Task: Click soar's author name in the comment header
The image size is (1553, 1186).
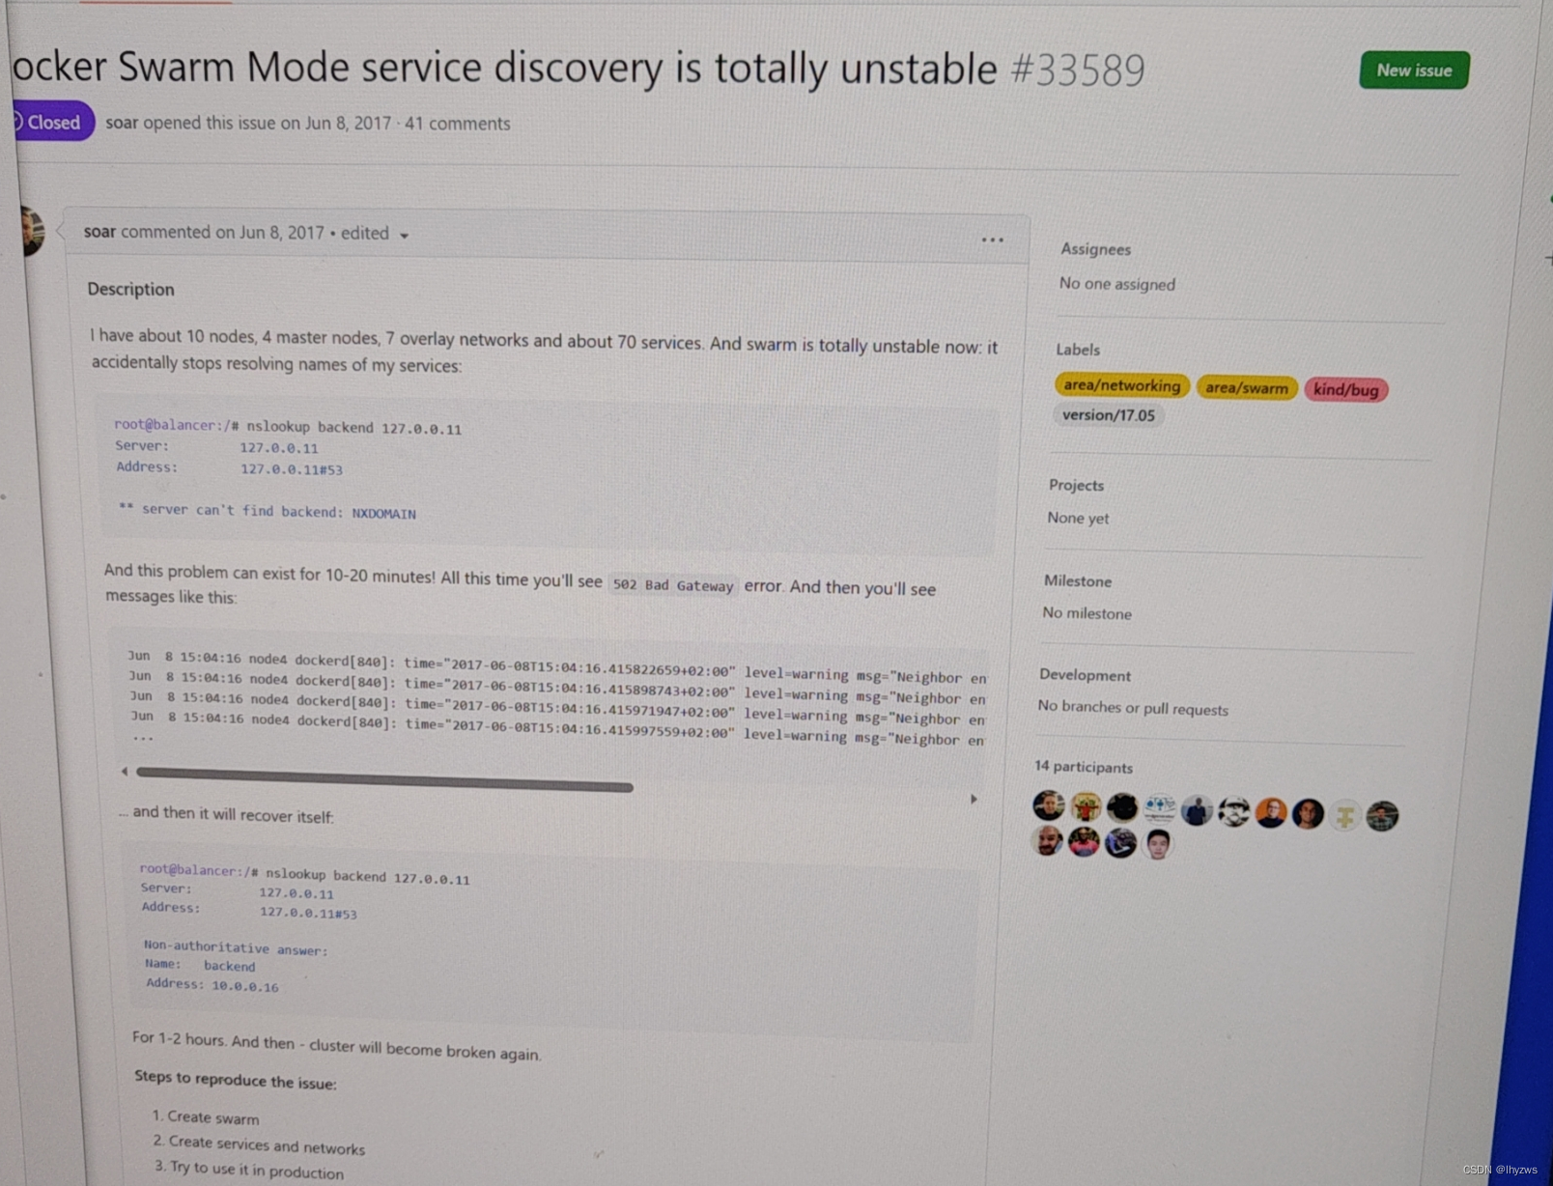Action: [x=99, y=232]
